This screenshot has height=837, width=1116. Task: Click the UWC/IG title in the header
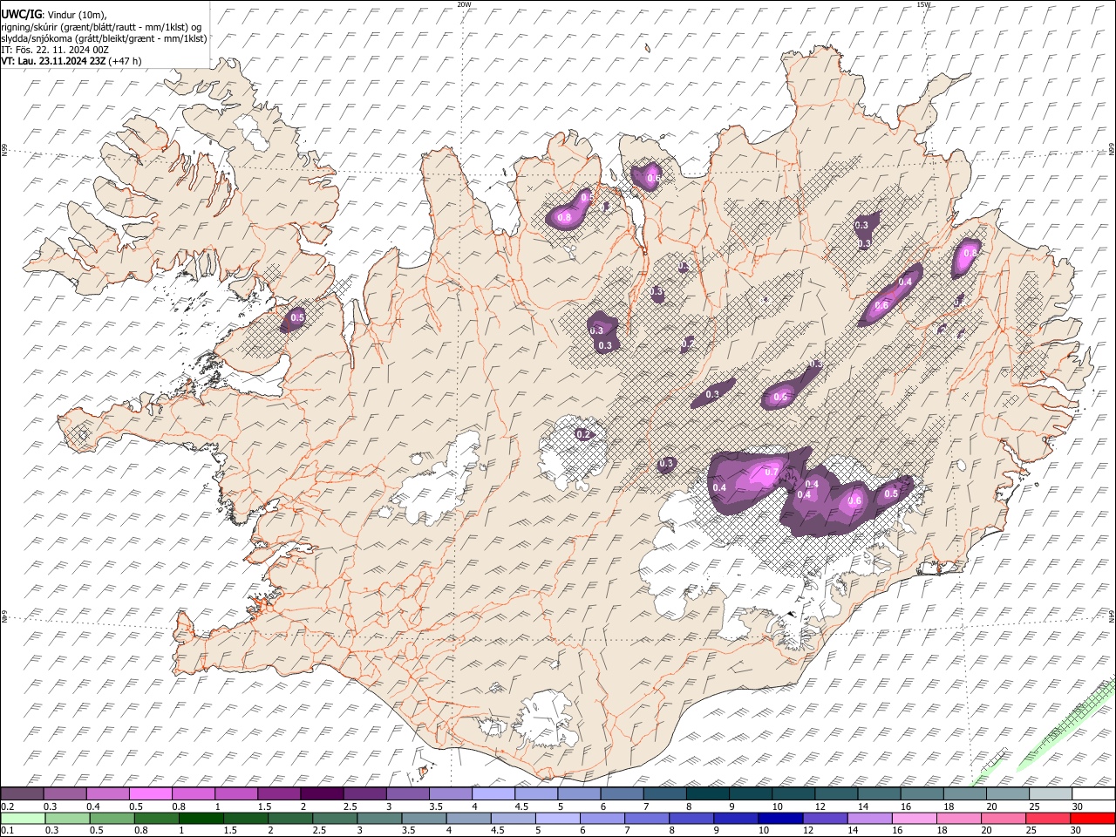21,14
